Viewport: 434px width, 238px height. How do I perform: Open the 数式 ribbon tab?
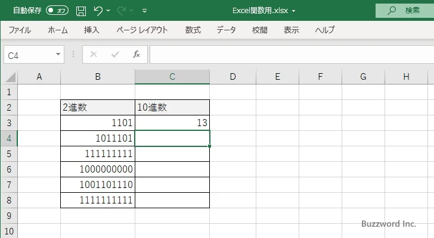(x=193, y=30)
